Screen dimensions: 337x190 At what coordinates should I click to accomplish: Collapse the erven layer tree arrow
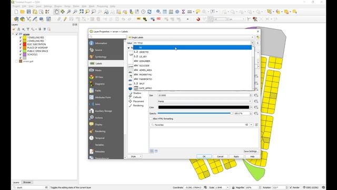click(13, 34)
